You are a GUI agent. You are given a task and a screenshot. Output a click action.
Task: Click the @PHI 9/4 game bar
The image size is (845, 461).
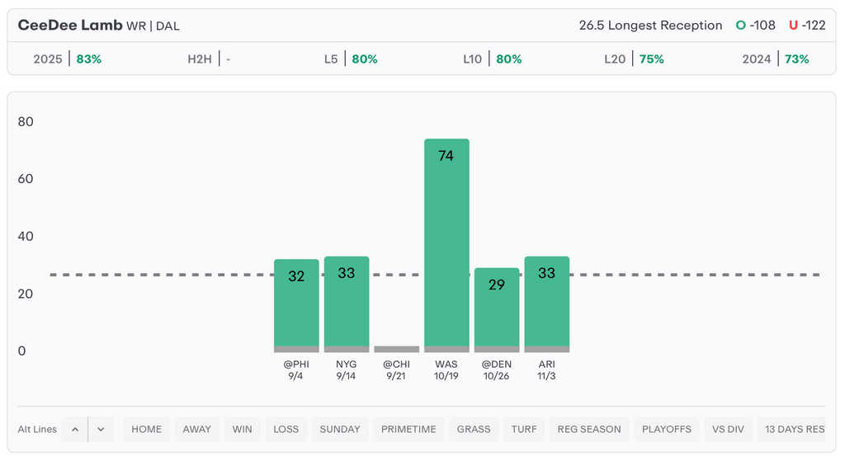click(x=296, y=305)
